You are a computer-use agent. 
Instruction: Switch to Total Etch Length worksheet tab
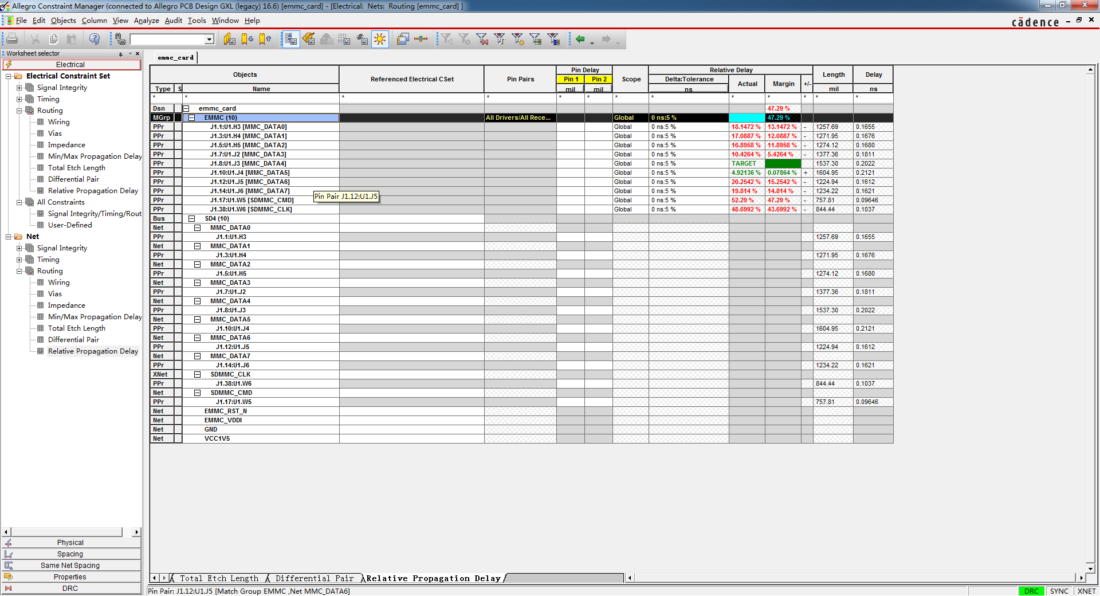point(218,578)
